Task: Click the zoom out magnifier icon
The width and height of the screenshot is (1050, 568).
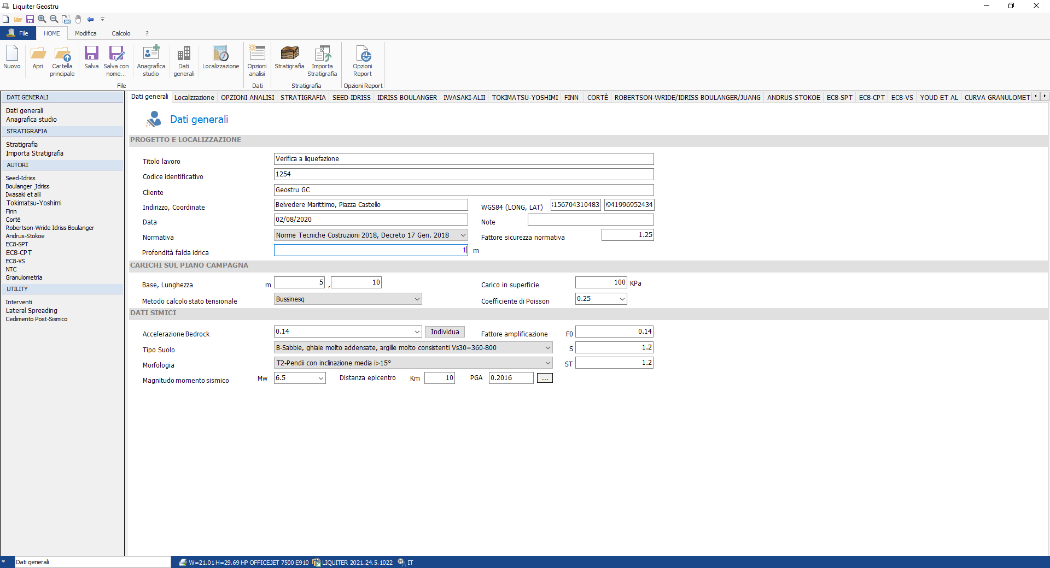Action: (54, 19)
